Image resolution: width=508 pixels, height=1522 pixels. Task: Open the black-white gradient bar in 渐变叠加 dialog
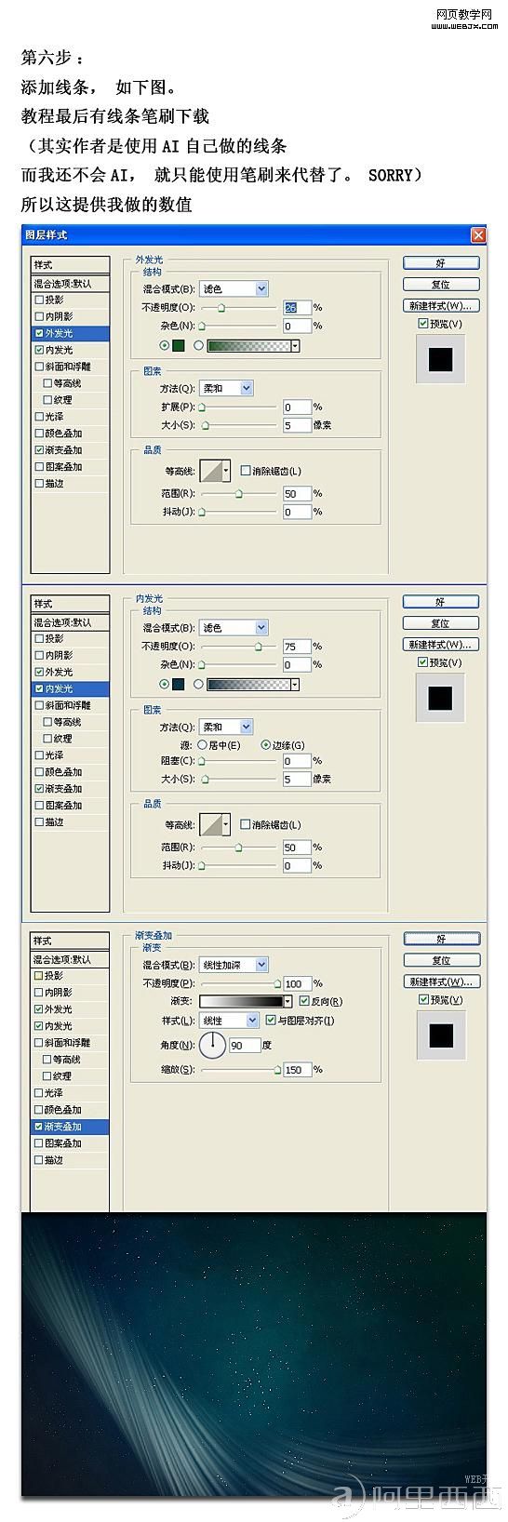point(240,1001)
